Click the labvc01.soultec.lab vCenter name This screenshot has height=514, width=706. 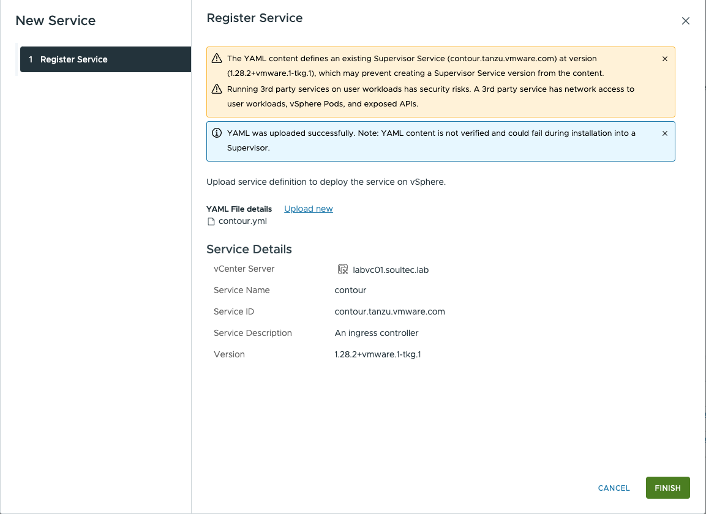[391, 270]
